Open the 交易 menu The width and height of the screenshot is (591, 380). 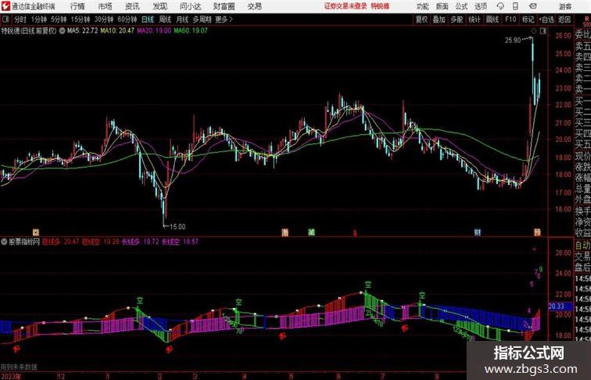[x=255, y=6]
